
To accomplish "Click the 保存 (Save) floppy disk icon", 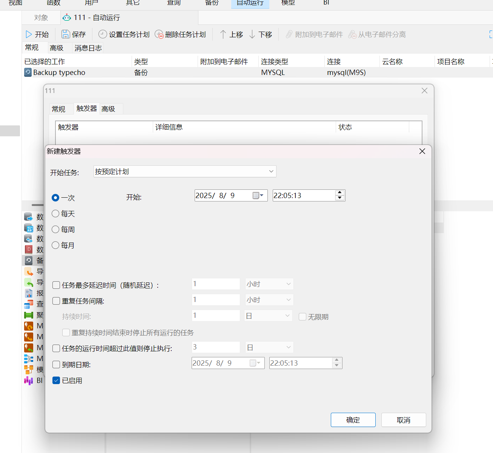I will (66, 34).
